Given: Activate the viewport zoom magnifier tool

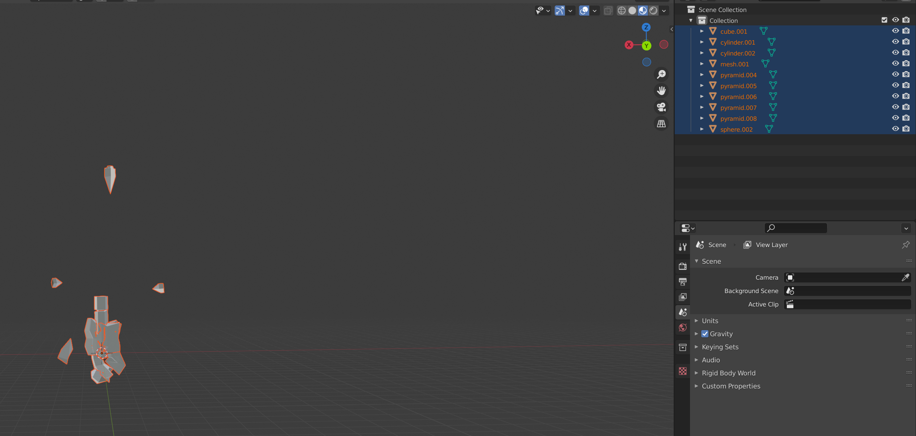Looking at the screenshot, I should [x=661, y=74].
